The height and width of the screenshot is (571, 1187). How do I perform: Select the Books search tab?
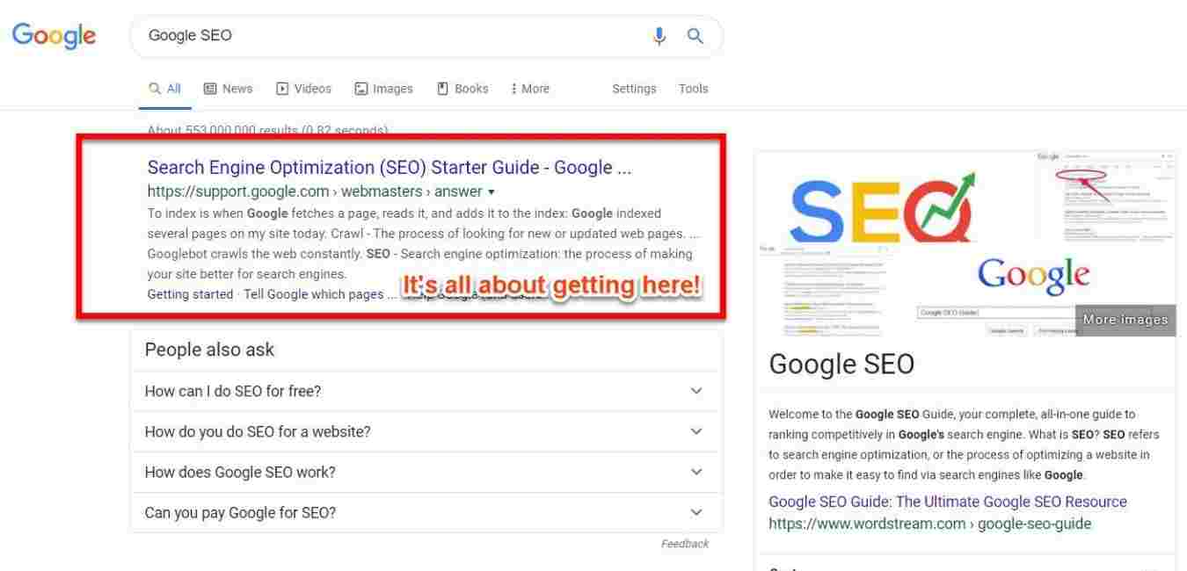click(462, 89)
